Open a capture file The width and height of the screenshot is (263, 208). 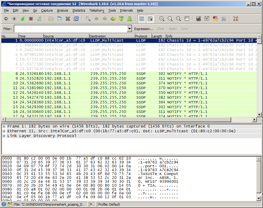pos(51,19)
